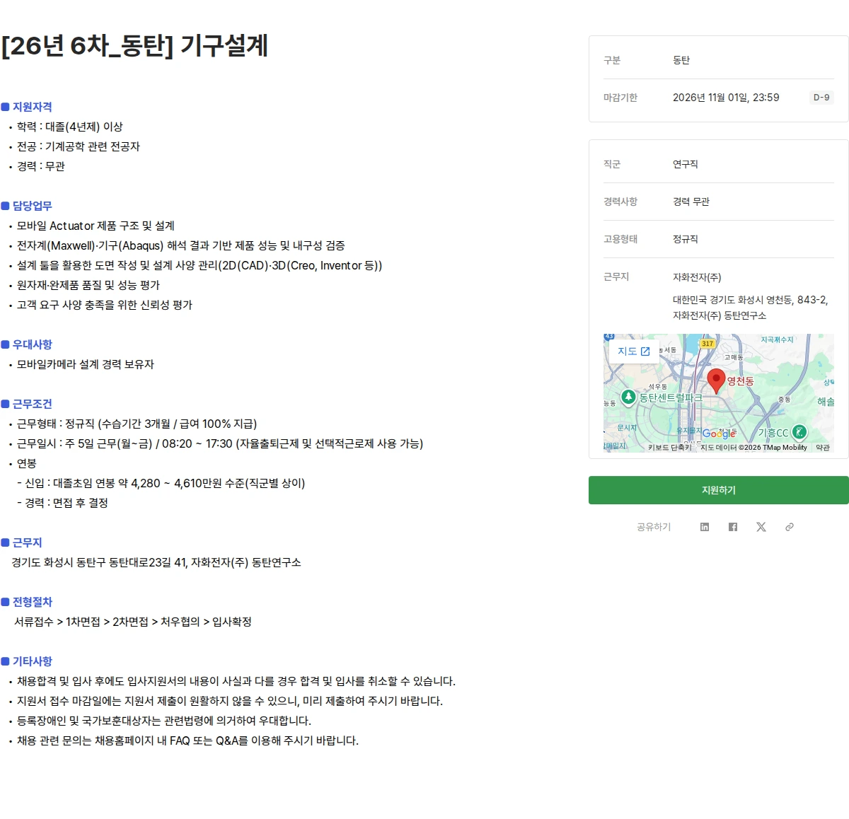This screenshot has width=849, height=819.
Task: Click line 모바일카메라 설계 경력 보유자
Action: pos(86,364)
